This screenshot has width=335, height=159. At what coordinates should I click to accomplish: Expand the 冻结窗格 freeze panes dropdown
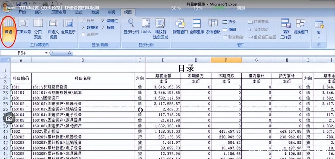pyautogui.click(x=213, y=37)
